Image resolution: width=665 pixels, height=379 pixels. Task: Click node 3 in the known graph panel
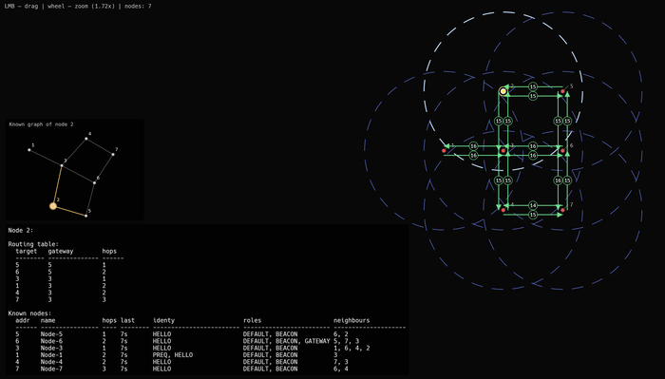coord(62,166)
